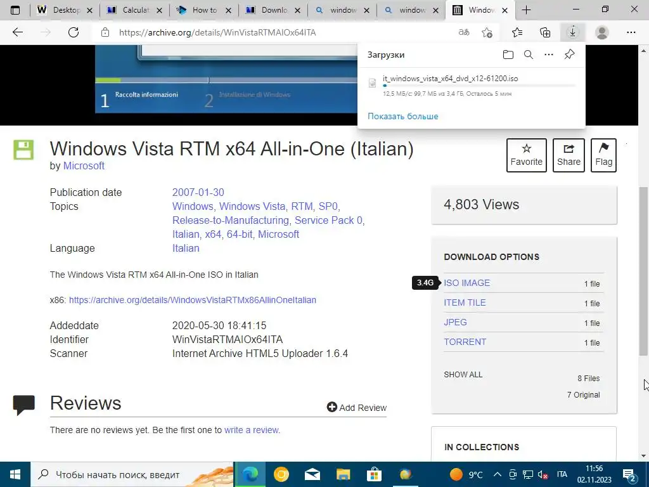Viewport: 649px width, 487px height.
Task: Click the page vertical scrollbar thumb
Action: click(x=644, y=270)
